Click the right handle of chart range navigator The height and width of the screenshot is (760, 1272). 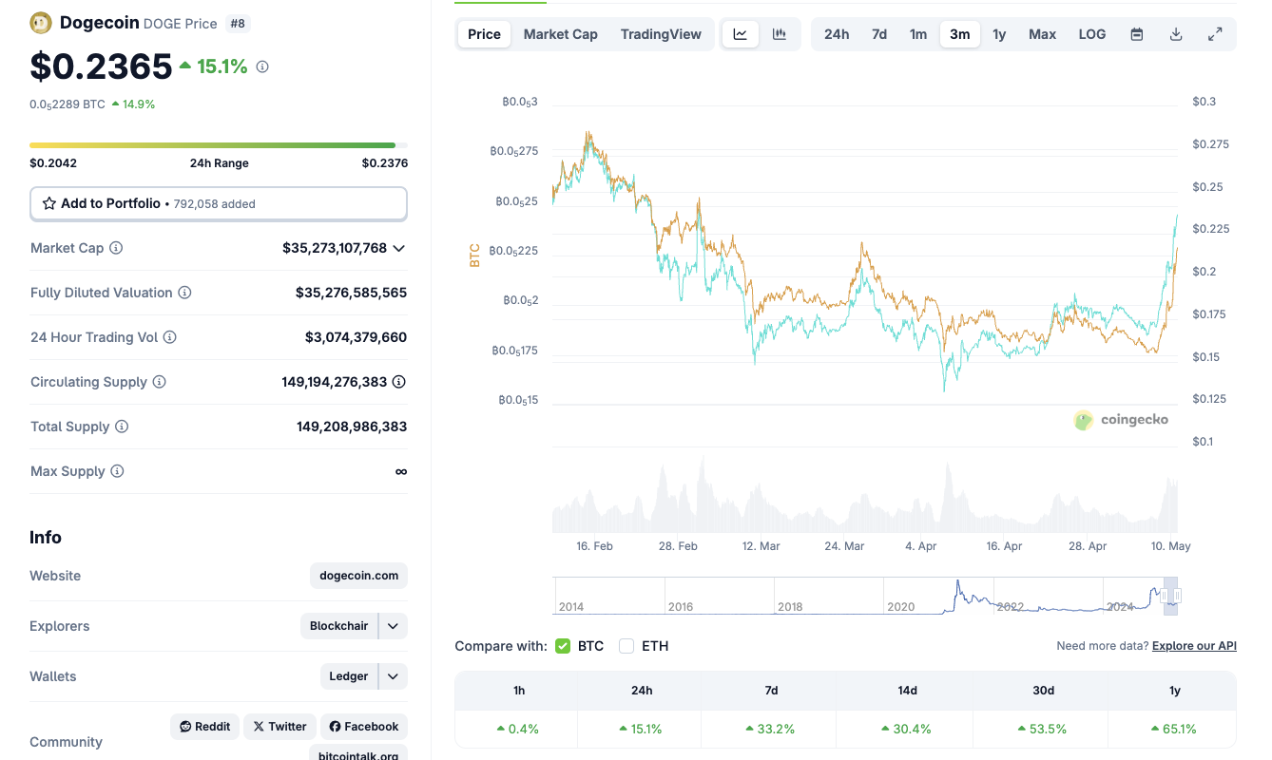point(1178,597)
